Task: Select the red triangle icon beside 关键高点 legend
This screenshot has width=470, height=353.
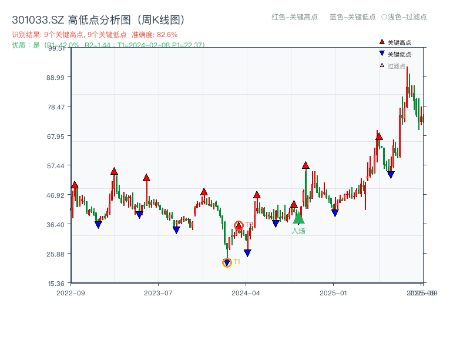Action: 382,42
